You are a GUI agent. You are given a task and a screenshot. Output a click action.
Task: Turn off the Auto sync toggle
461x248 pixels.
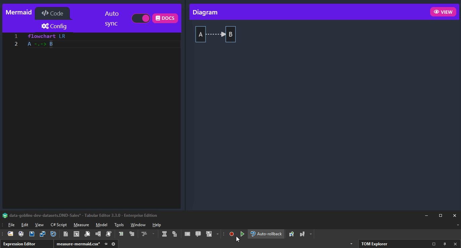click(x=141, y=18)
